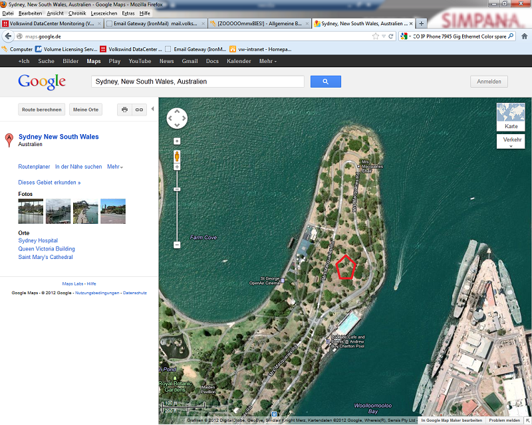
Task: Click Route berechnen button
Action: 42,110
